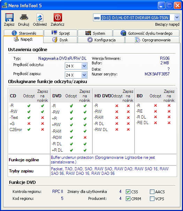
Task: Click the Kod regionu value 5
Action: 62,198
